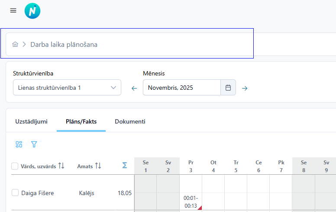Click the Ce 6 day column header

pos(258,166)
